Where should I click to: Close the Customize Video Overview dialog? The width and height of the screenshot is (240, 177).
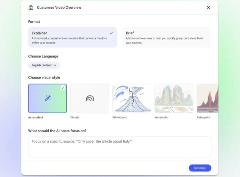209,8
